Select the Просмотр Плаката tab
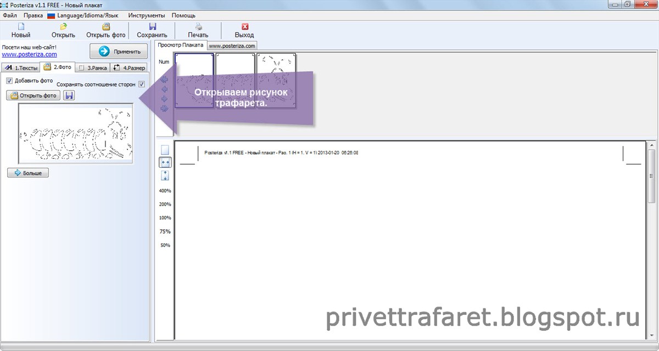This screenshot has height=351, width=659. (x=181, y=45)
